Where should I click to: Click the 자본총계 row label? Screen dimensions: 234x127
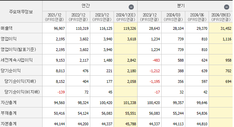[x=9, y=124]
